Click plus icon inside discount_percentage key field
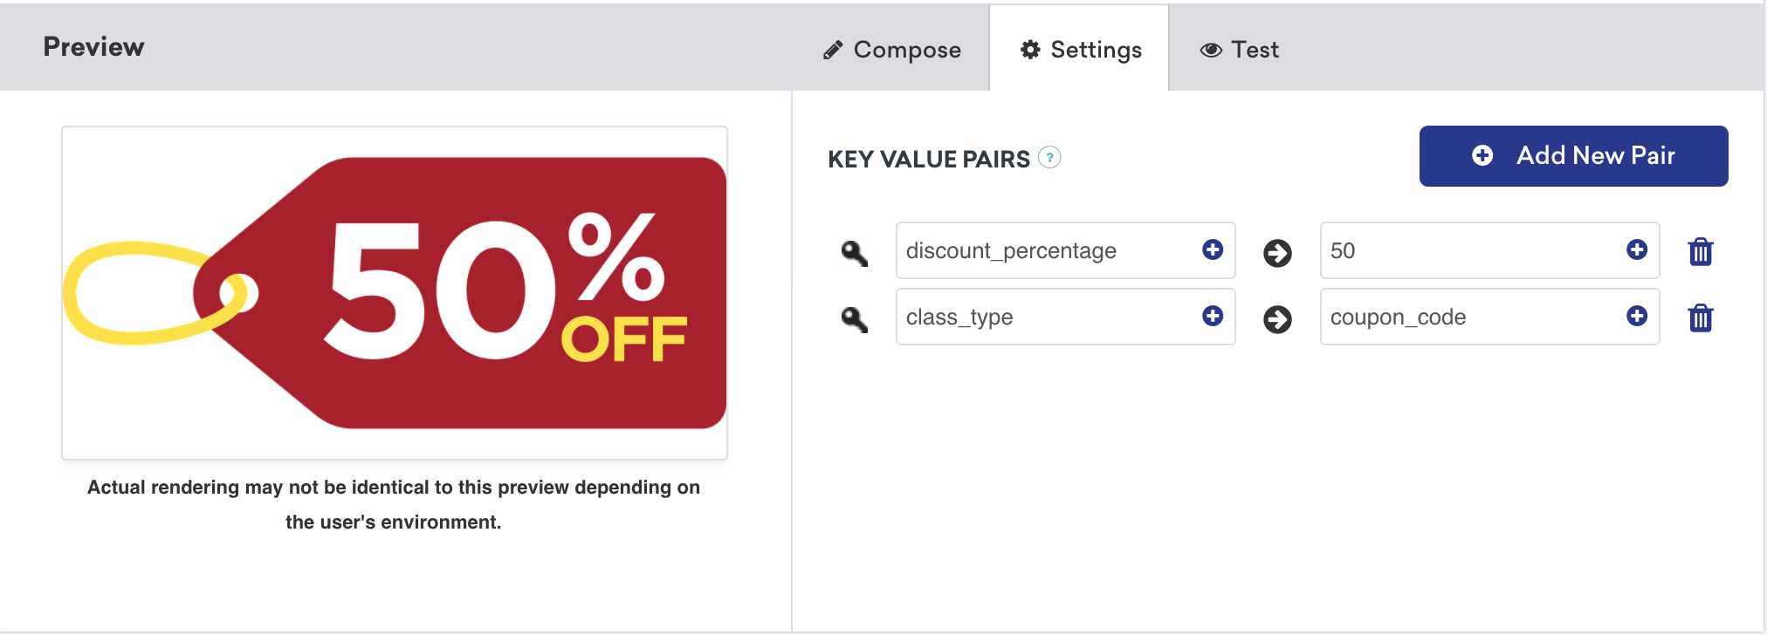The image size is (1767, 635). pyautogui.click(x=1213, y=249)
